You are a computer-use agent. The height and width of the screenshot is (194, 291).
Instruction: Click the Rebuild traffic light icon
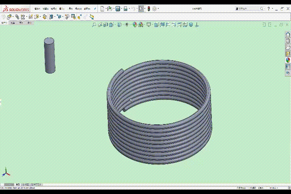[148, 8]
